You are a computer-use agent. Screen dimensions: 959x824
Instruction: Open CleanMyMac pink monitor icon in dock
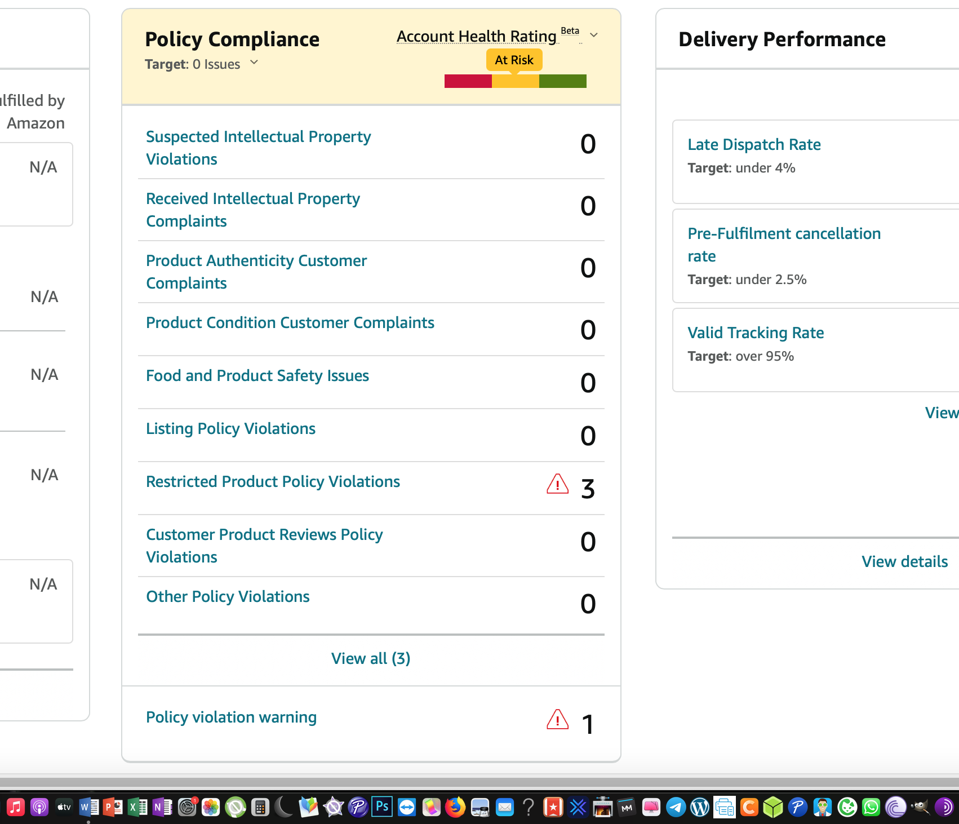[651, 807]
